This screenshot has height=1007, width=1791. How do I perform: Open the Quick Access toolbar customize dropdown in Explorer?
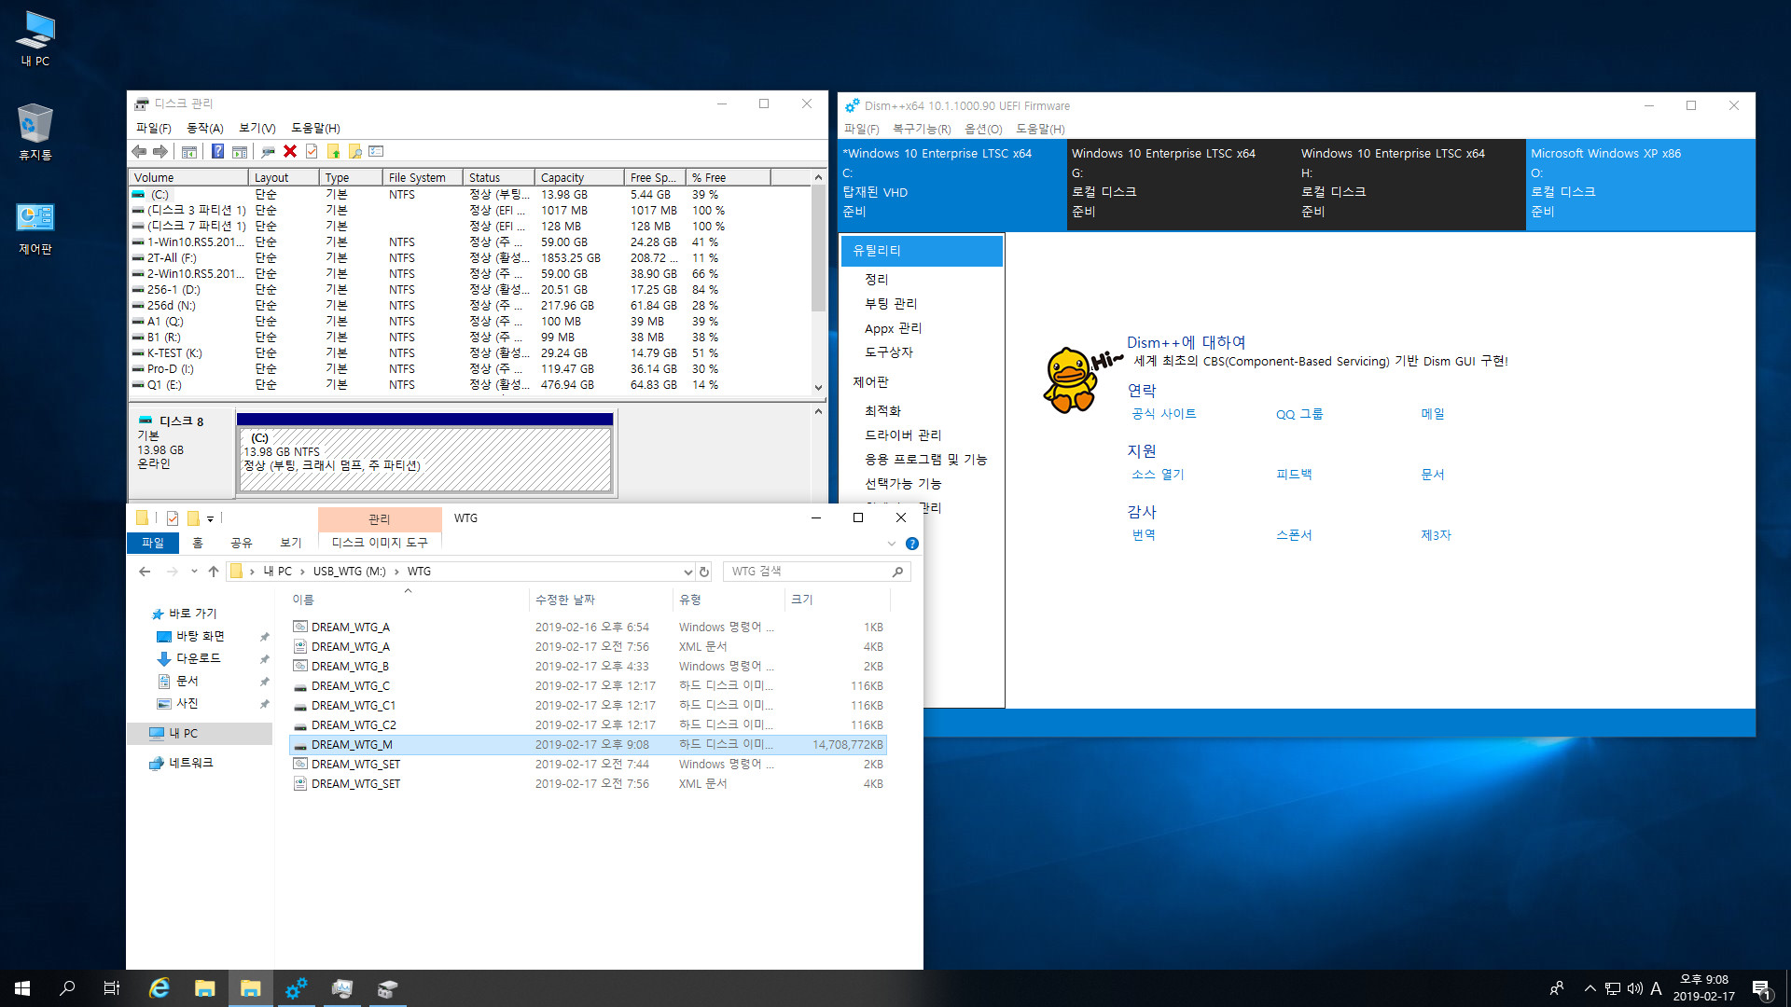tap(211, 518)
